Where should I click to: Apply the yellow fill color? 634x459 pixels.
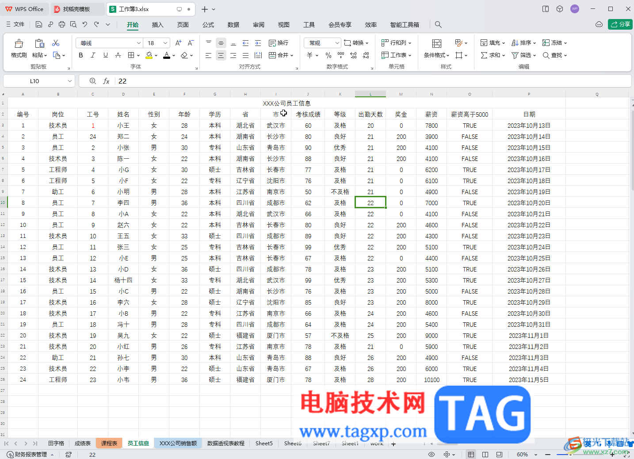click(149, 55)
